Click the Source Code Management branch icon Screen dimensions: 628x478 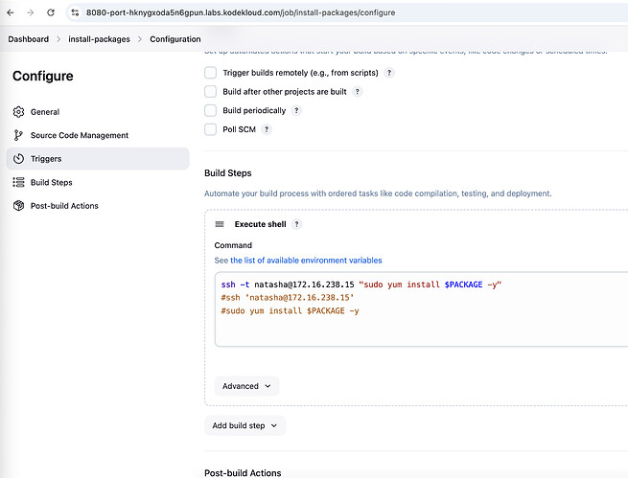(18, 135)
